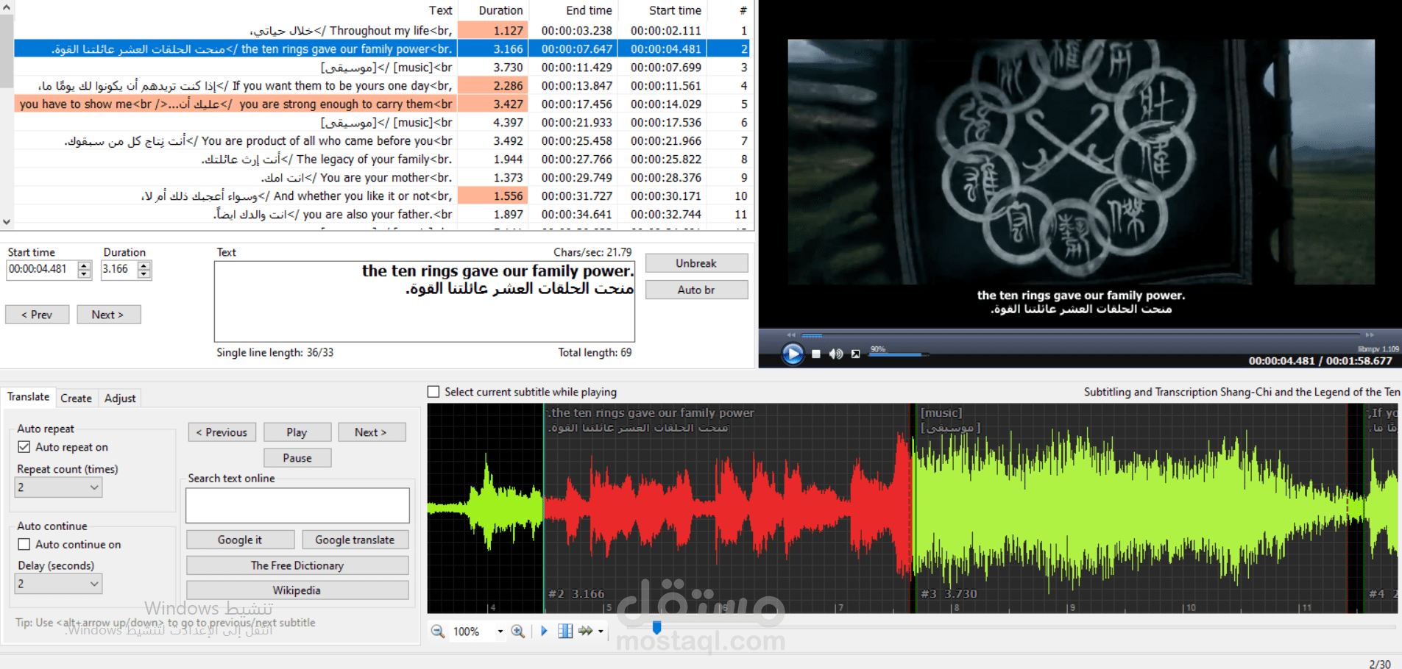Click the waveform play selection icon

click(x=544, y=632)
